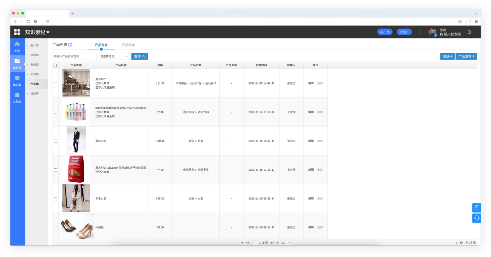Go to first page of table
Image resolution: width=491 pixels, height=257 pixels.
[x=242, y=243]
